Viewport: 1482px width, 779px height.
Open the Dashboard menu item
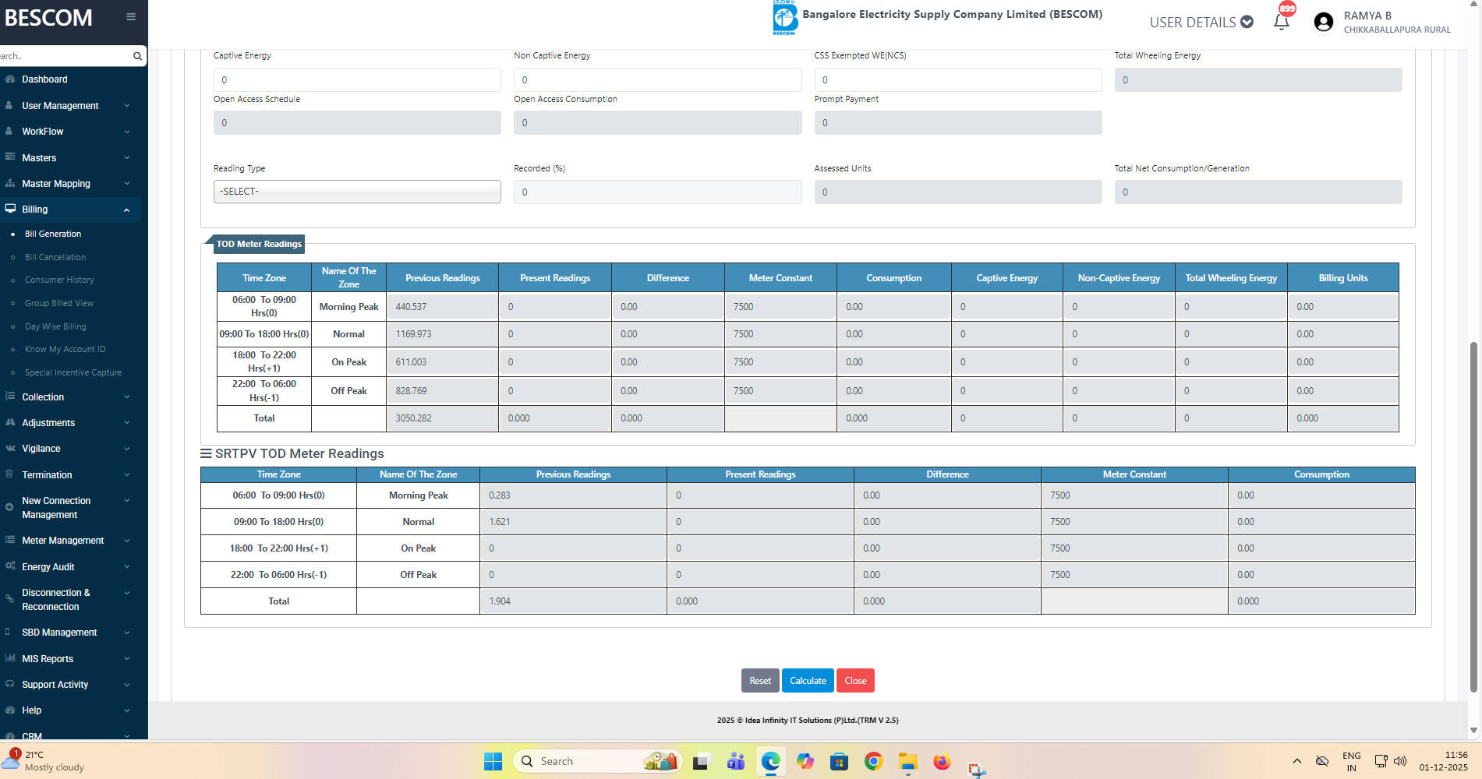click(44, 79)
